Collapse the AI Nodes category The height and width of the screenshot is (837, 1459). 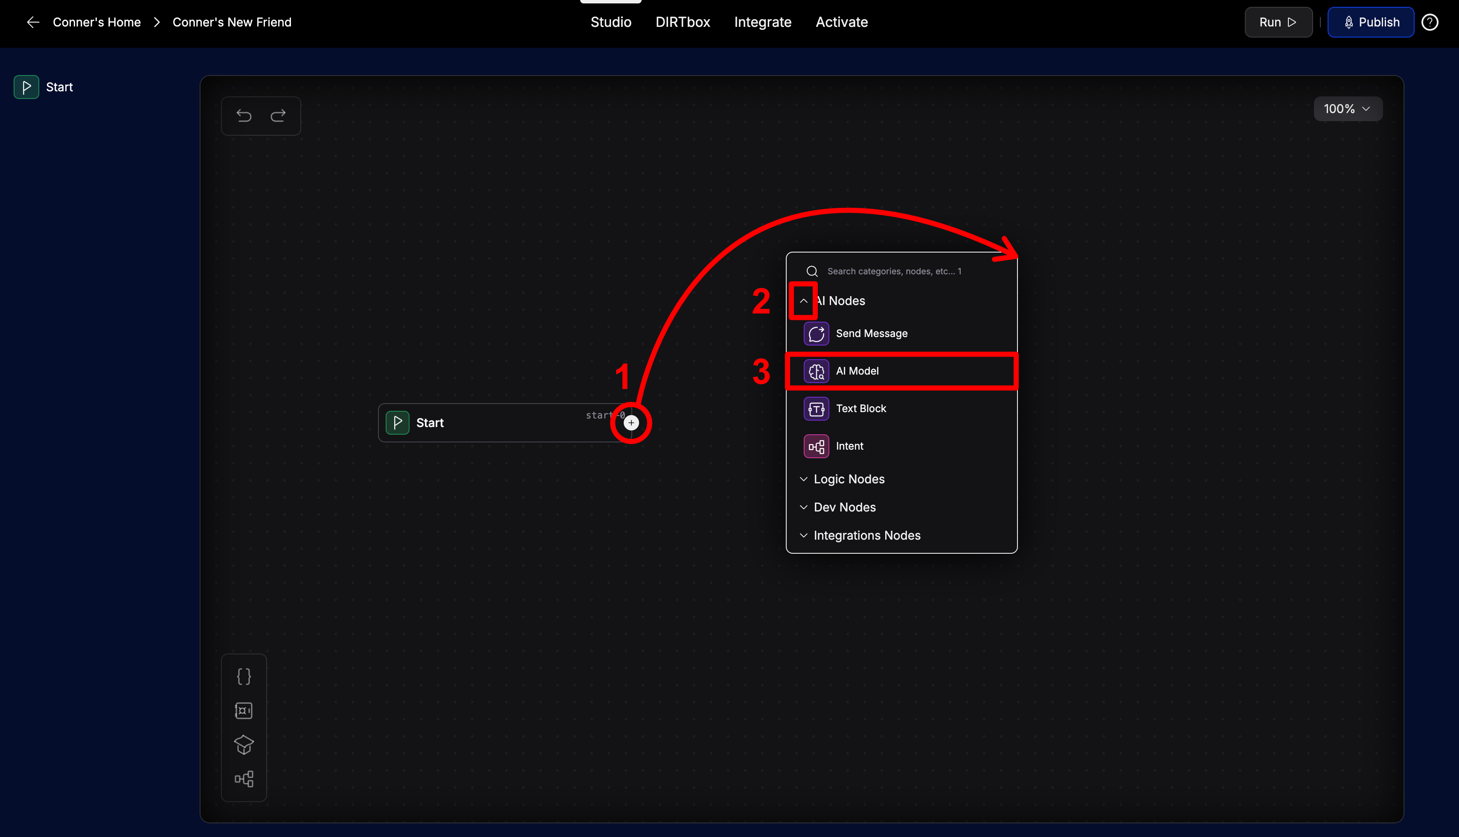click(804, 301)
